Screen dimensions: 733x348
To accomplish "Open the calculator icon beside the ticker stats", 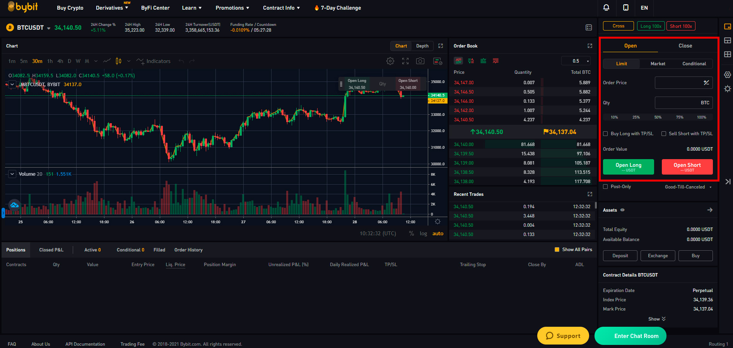I will click(x=589, y=27).
